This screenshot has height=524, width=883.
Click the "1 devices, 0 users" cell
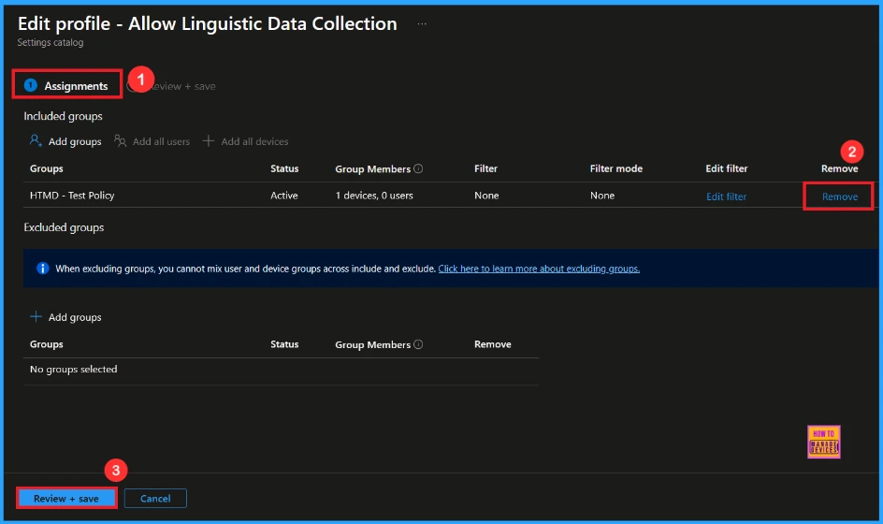374,196
